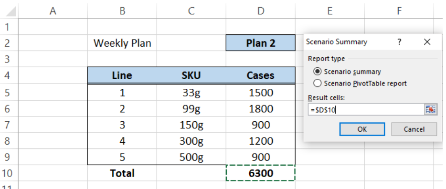Click the Weekly Plan cell
Screen dimensions: 446x189
tap(122, 43)
